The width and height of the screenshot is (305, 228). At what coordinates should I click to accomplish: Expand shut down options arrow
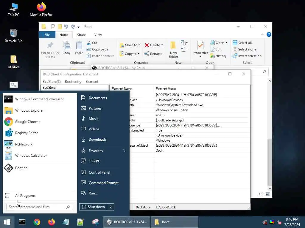pos(111,207)
